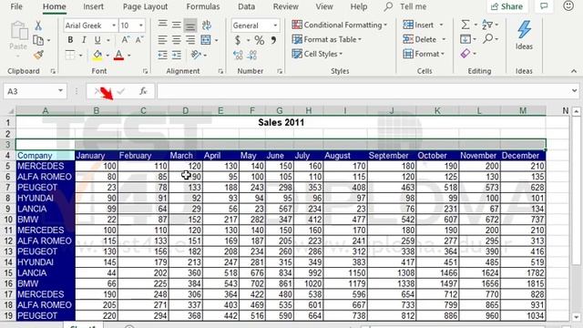The height and width of the screenshot is (328, 583).
Task: Click the Cut scissors icon
Action: coord(38,26)
